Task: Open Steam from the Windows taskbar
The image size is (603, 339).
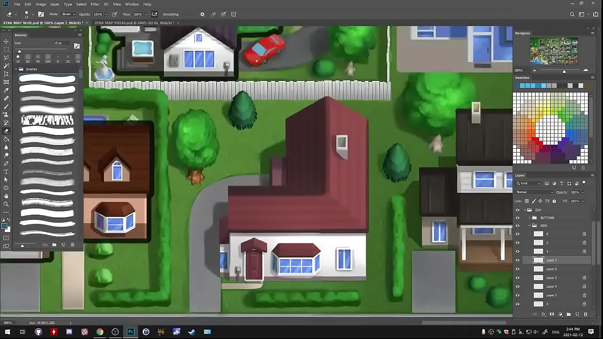Action: [192, 332]
